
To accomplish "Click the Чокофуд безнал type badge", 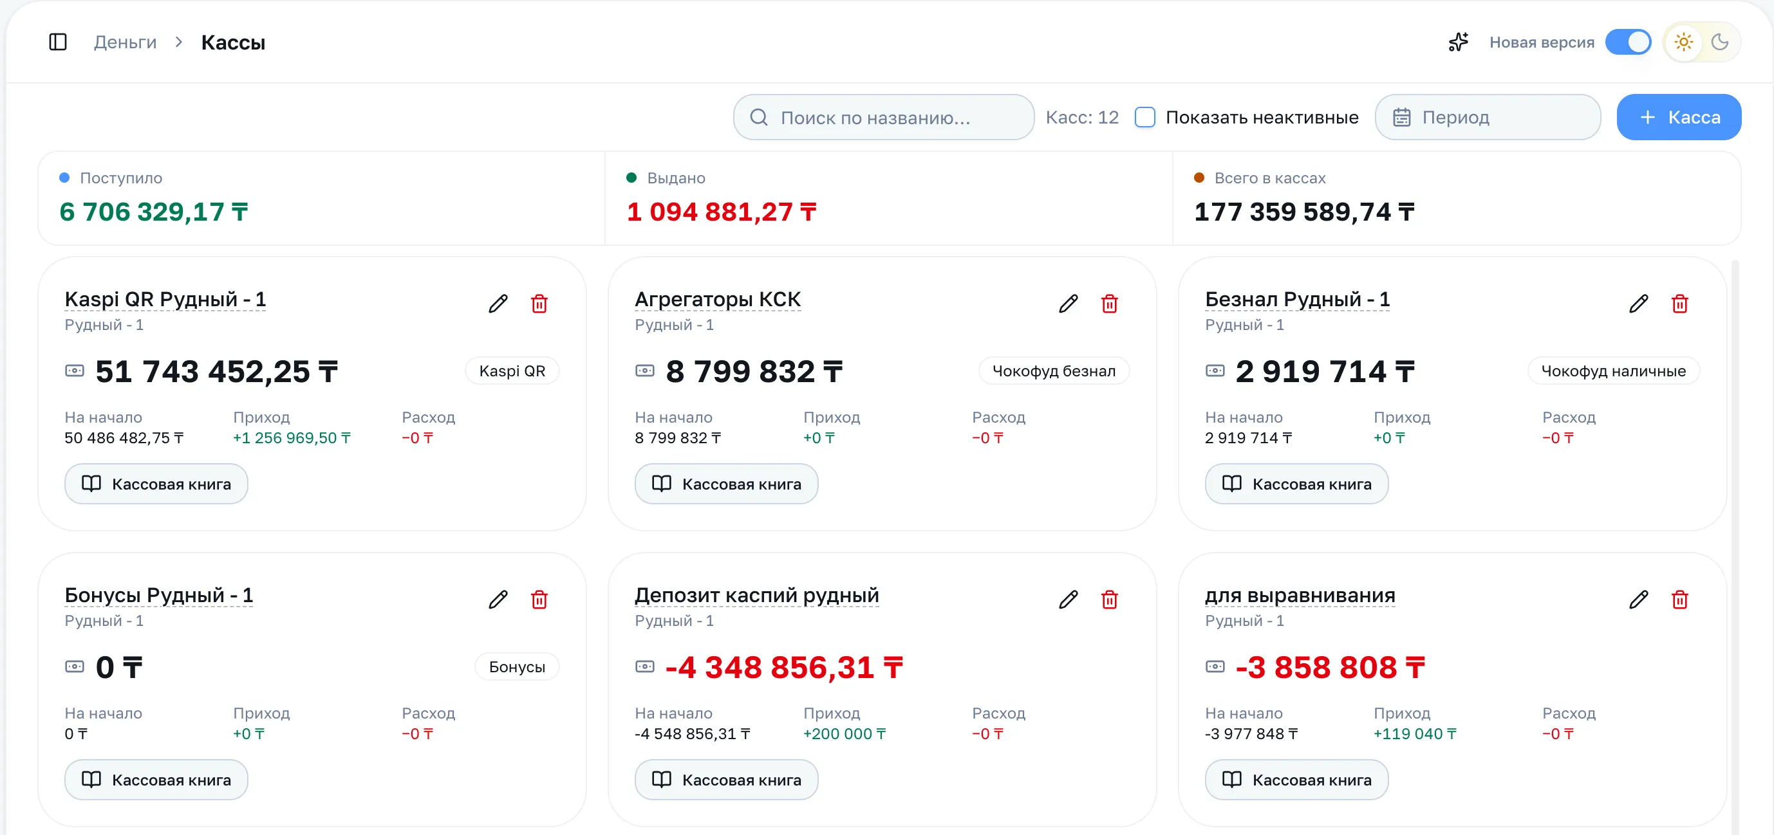I will [1054, 371].
